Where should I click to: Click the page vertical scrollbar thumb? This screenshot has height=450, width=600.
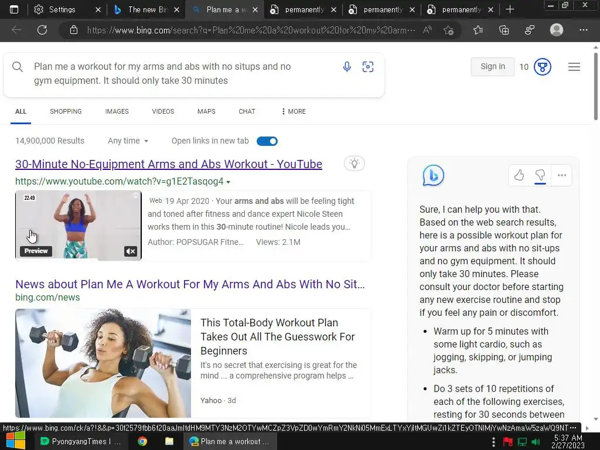[596, 87]
